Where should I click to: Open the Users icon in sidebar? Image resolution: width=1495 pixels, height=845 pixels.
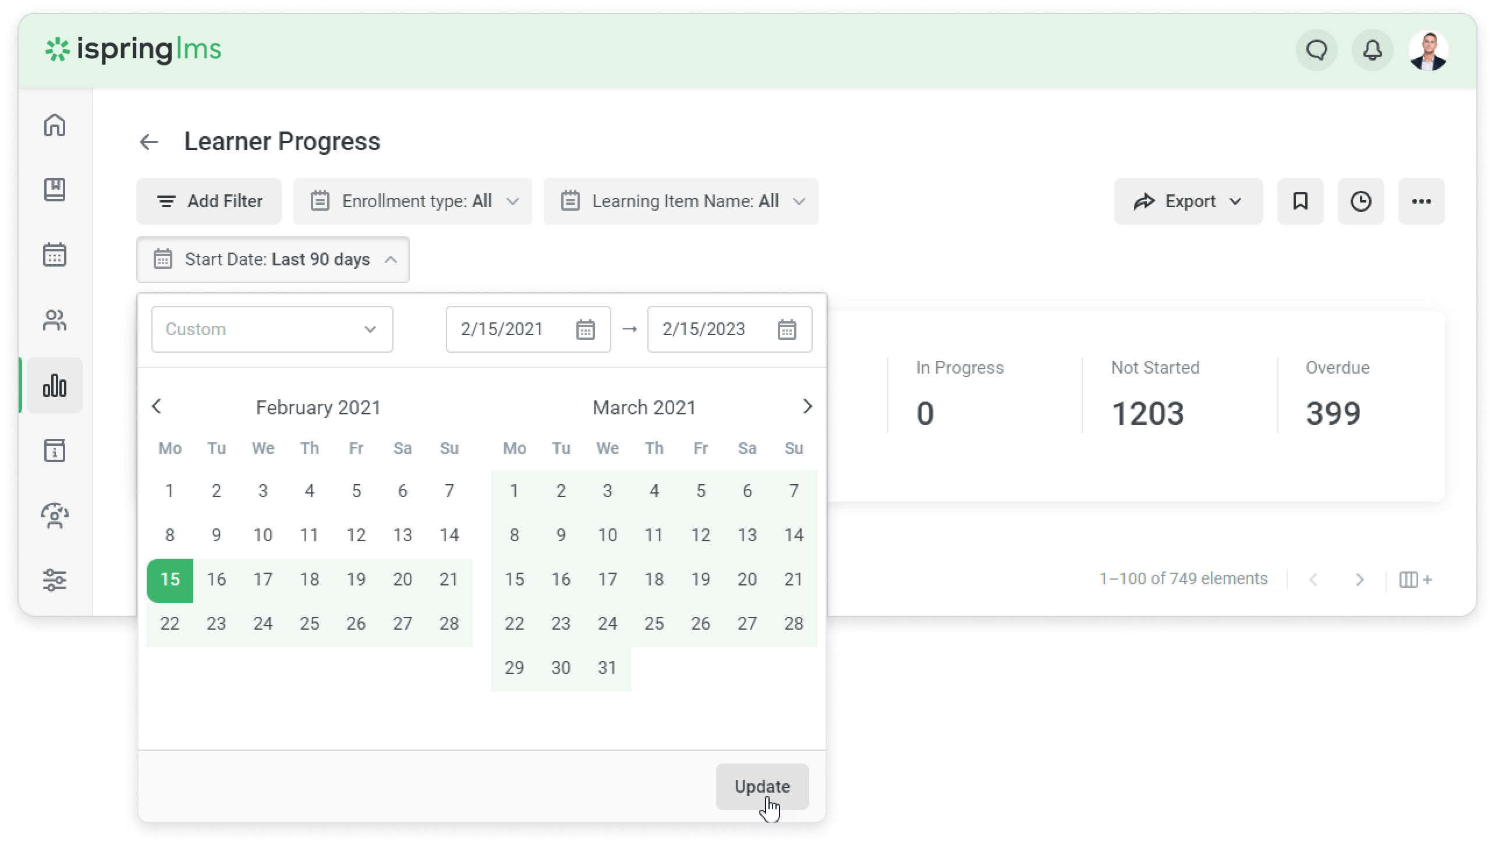[x=55, y=320]
